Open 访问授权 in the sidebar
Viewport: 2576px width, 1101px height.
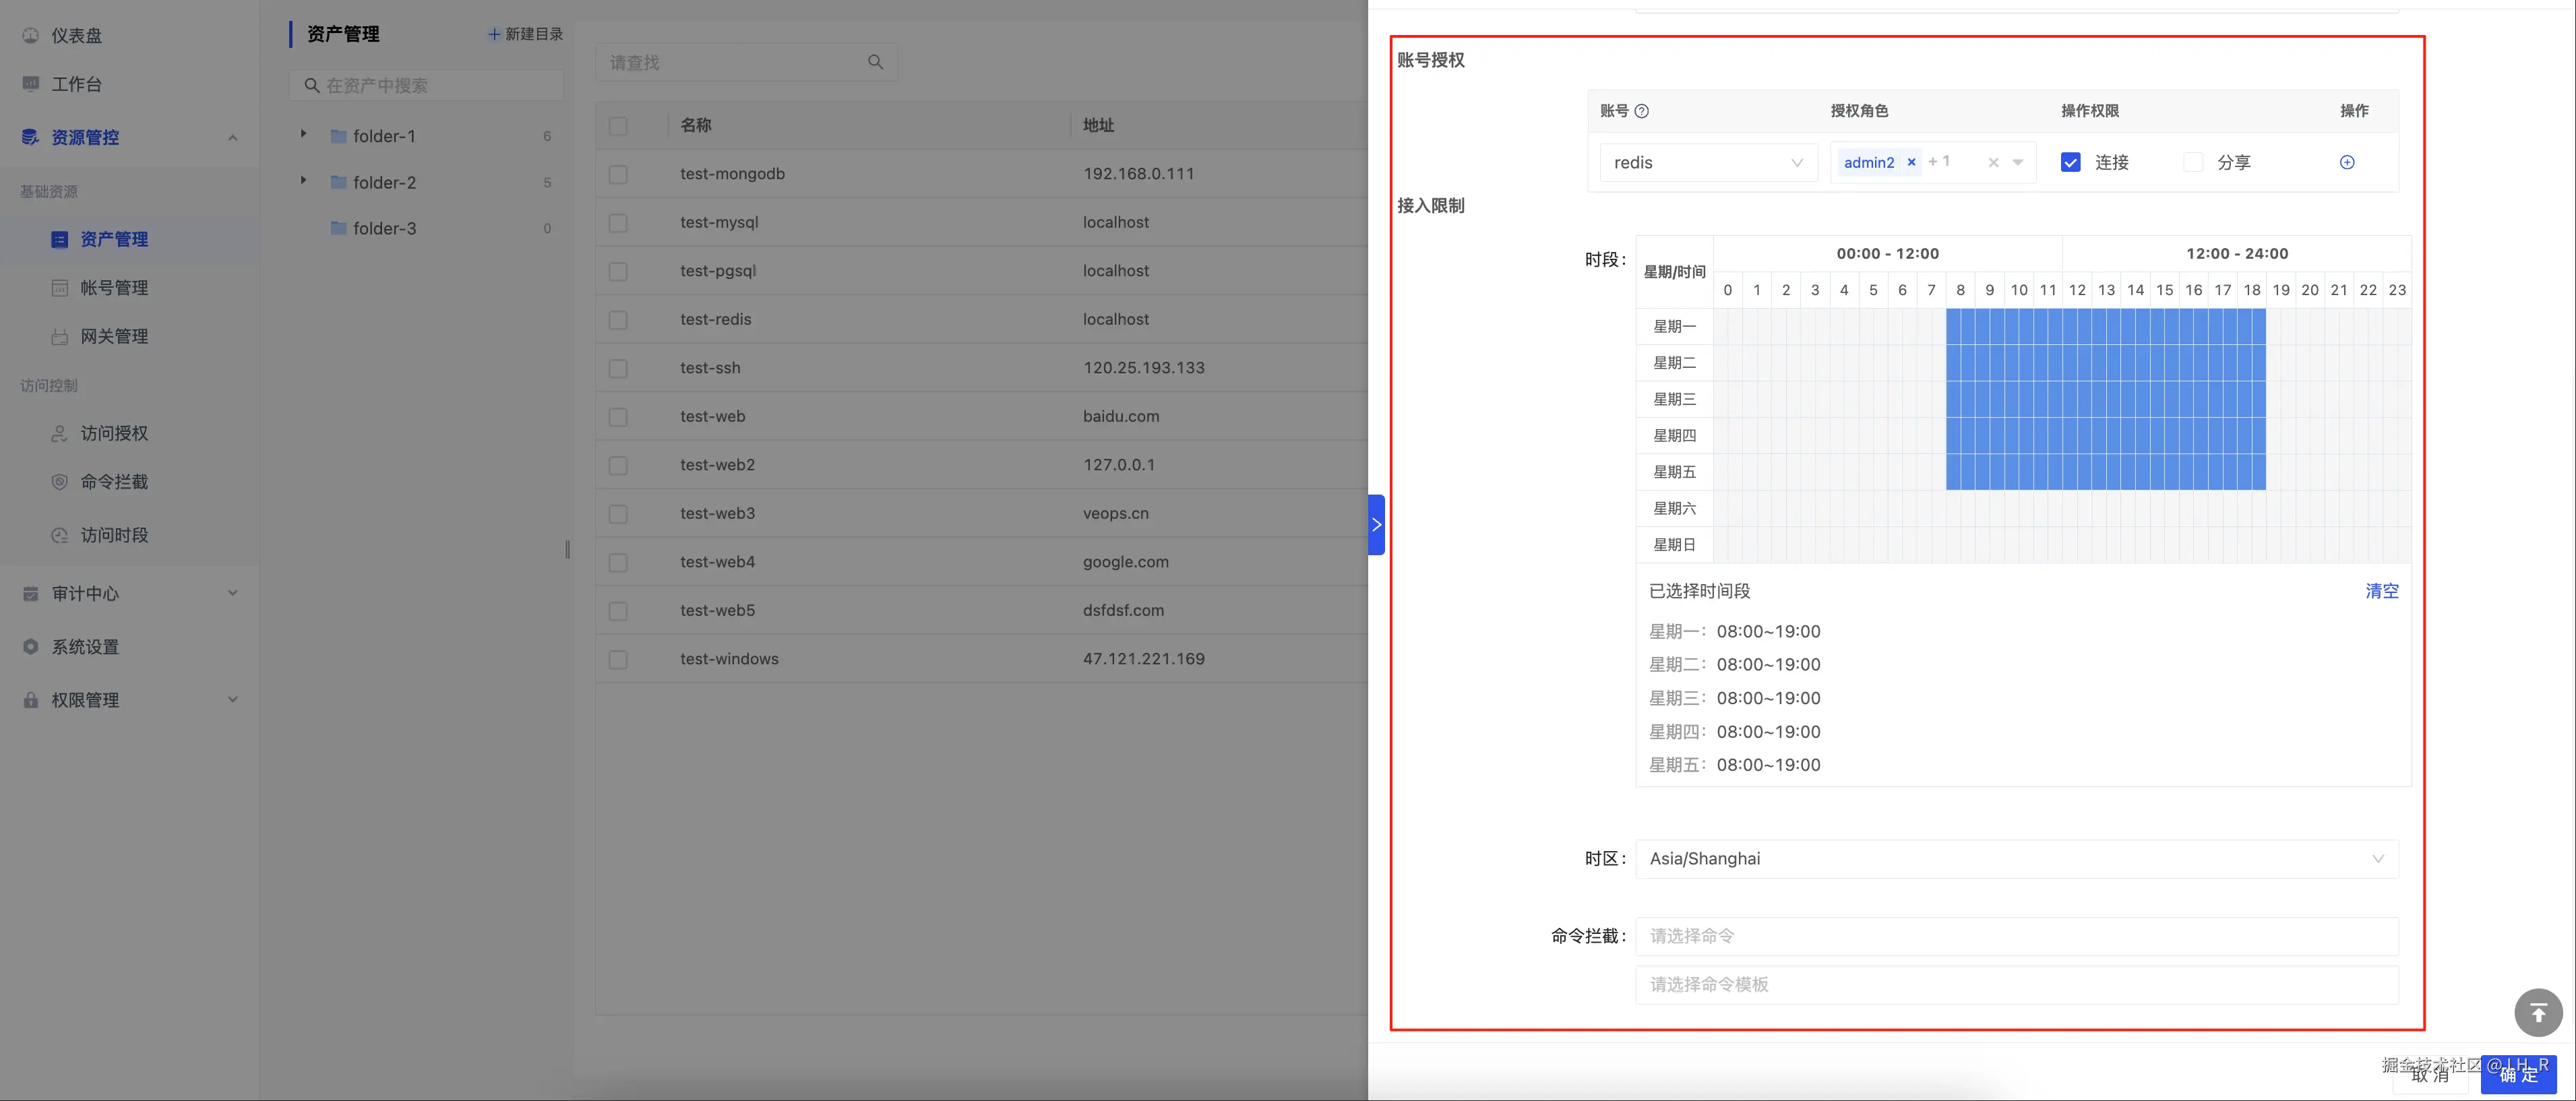click(114, 433)
